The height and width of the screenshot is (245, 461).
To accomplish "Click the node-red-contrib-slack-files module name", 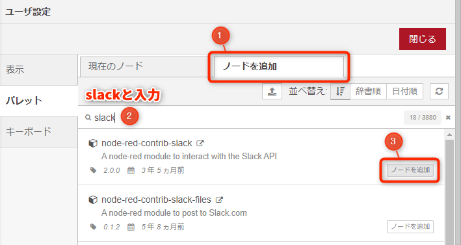I will coord(156,200).
